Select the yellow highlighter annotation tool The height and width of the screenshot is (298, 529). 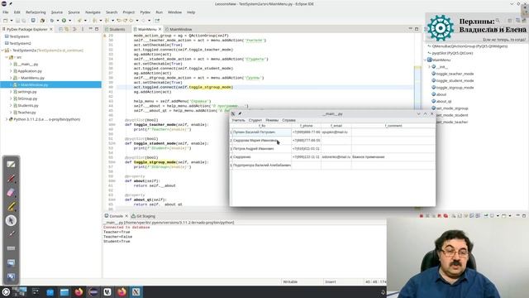[x=11, y=206]
